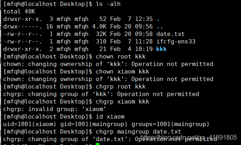Click the '..' parent directory entry
This screenshot has height=145, width=241.
(160, 27)
